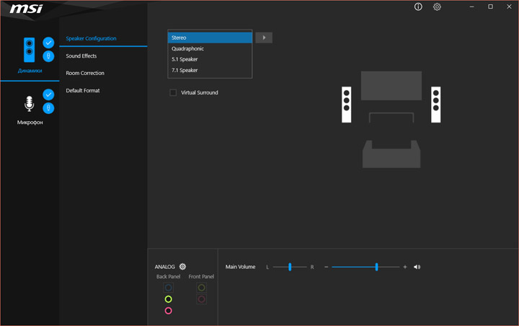
Task: Click the green Back Panel jack
Action: (169, 299)
